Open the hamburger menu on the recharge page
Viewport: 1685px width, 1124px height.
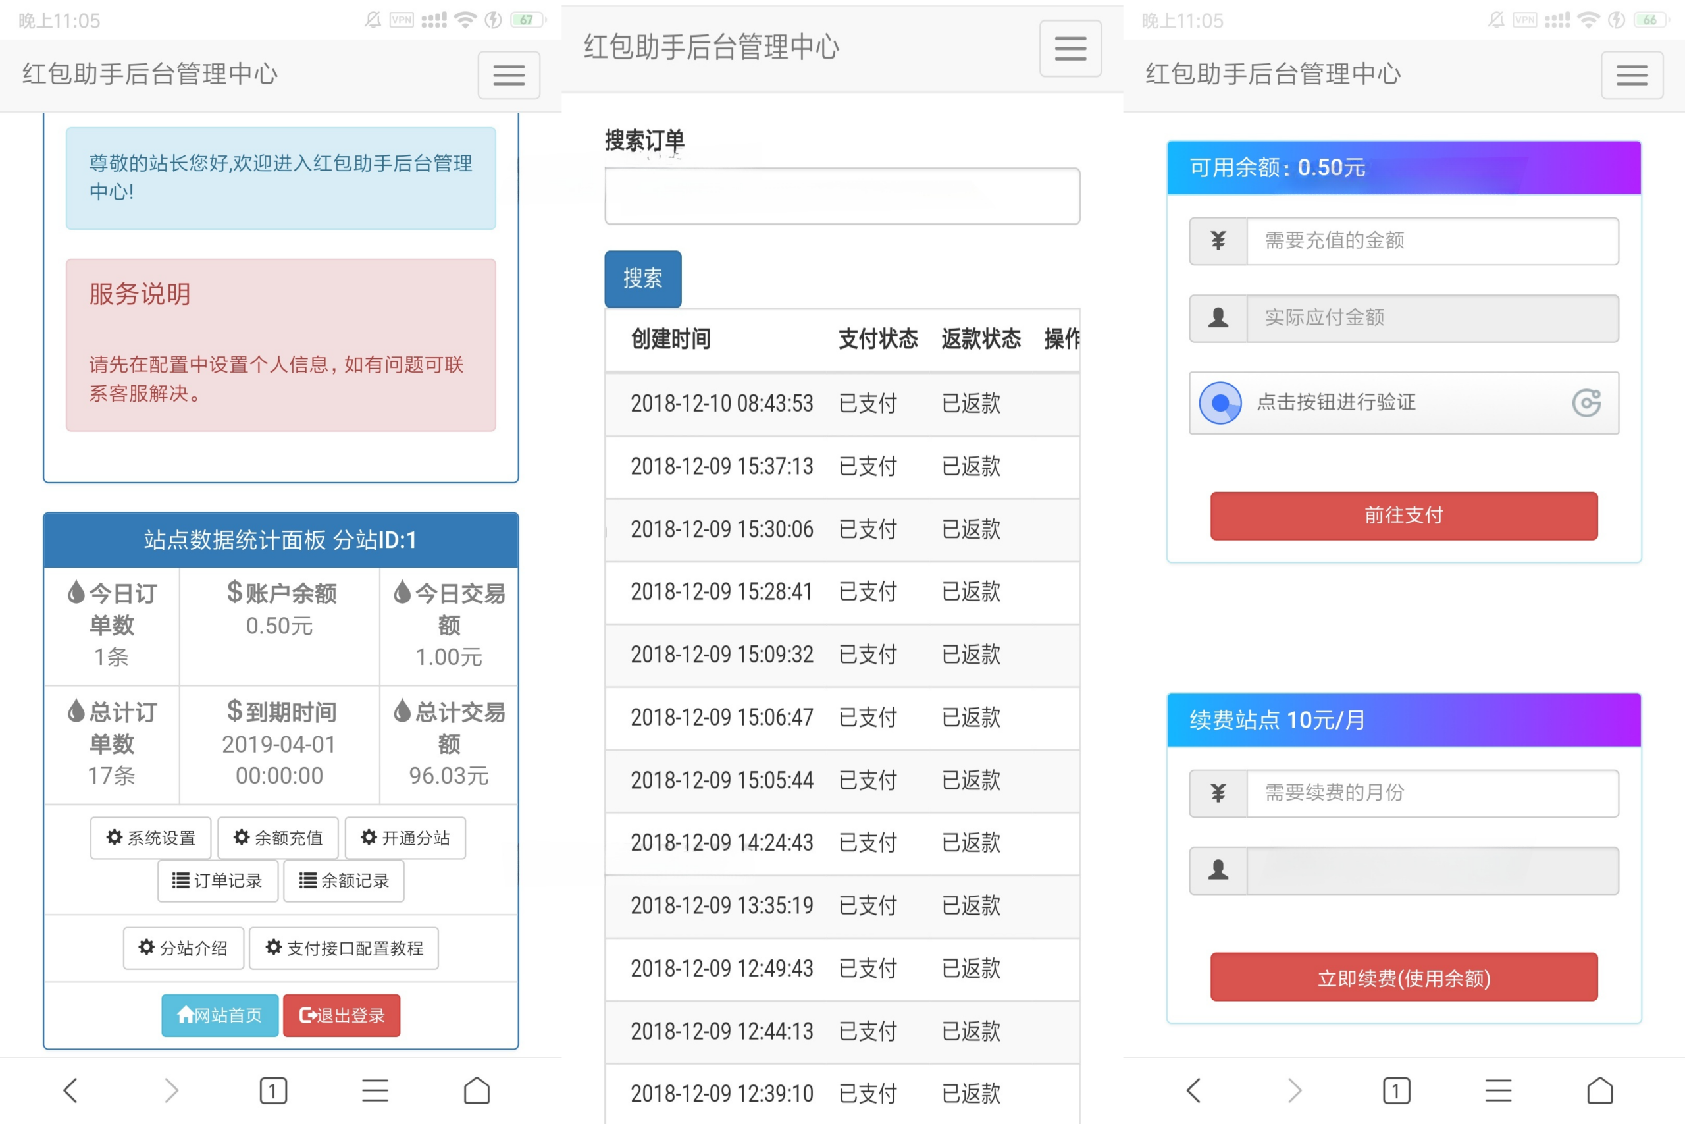click(1632, 74)
